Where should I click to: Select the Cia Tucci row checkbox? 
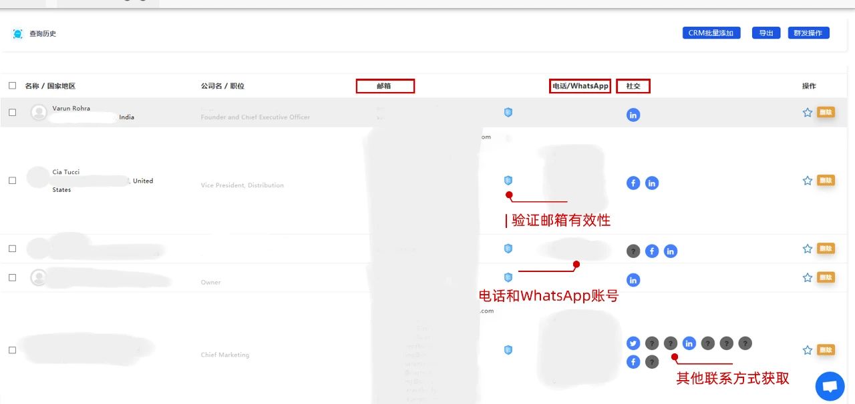[12, 181]
